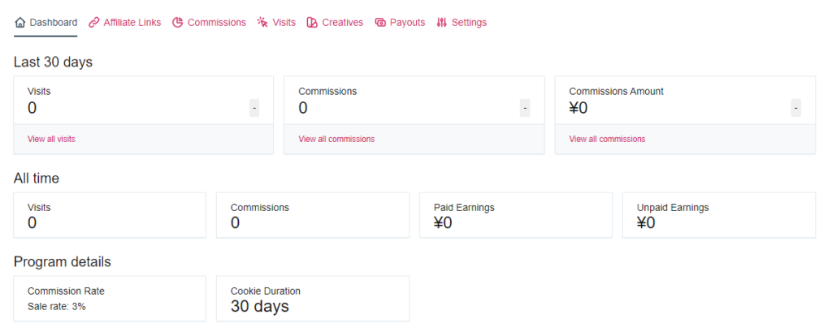Open the Affiliate Links tab
Viewport: 832px width, 332px height.
(124, 23)
